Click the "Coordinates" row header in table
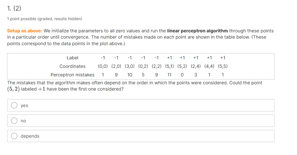 (x=72, y=66)
